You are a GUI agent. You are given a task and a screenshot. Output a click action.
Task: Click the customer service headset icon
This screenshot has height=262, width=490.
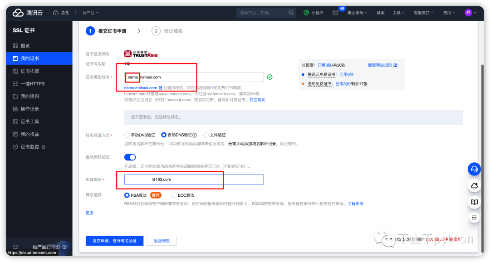click(x=474, y=169)
